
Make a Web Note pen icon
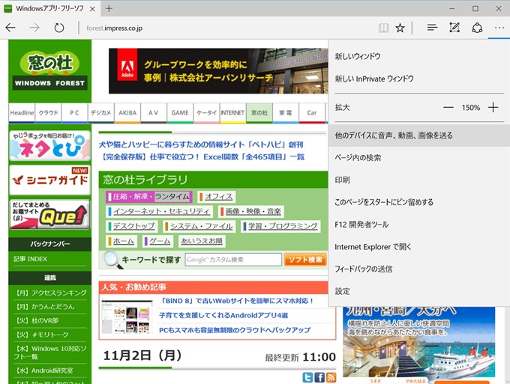(x=454, y=28)
